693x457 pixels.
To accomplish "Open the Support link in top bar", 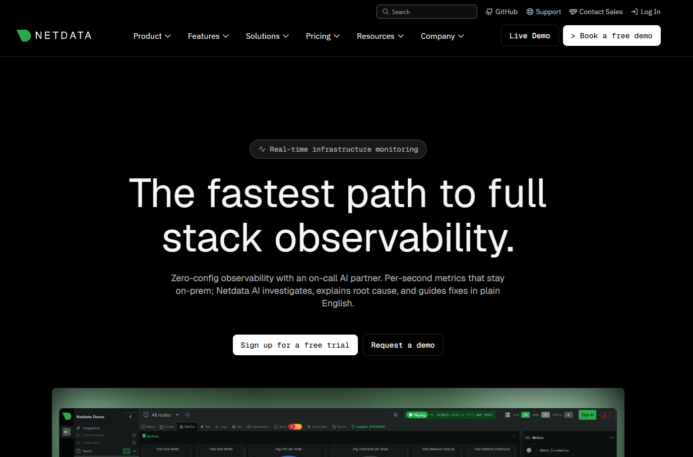I will pyautogui.click(x=543, y=12).
